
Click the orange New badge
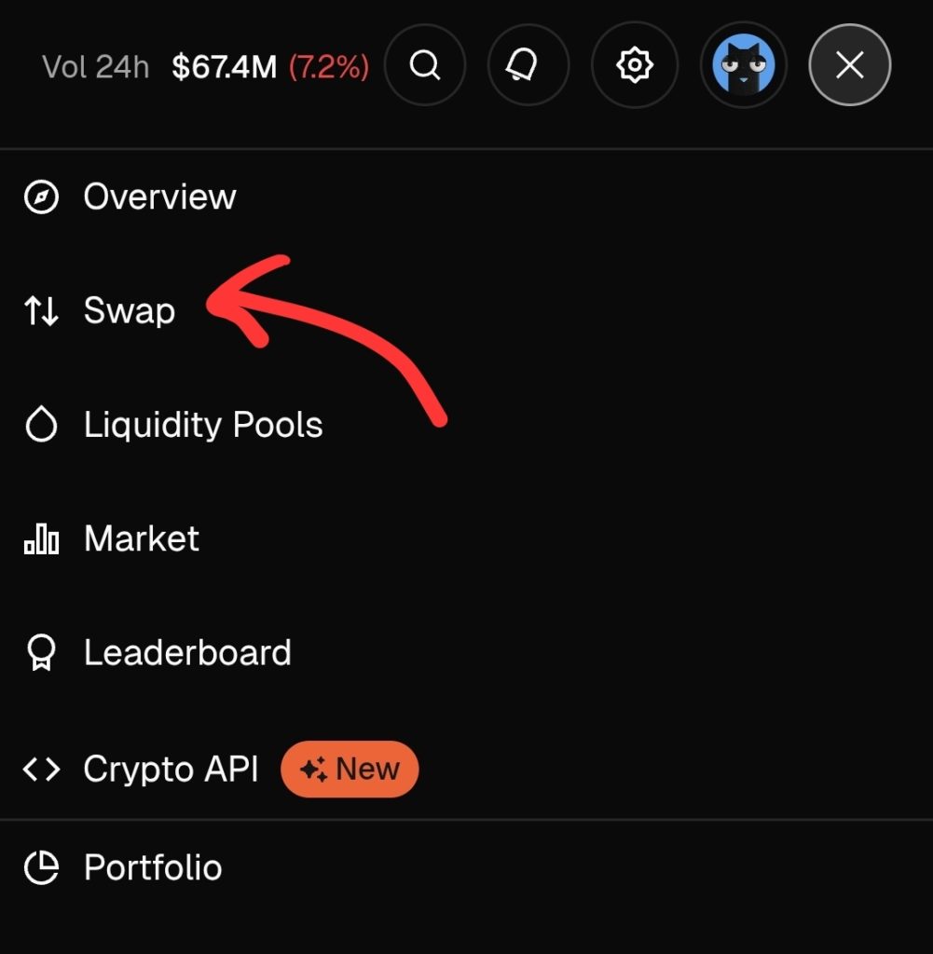pyautogui.click(x=350, y=770)
